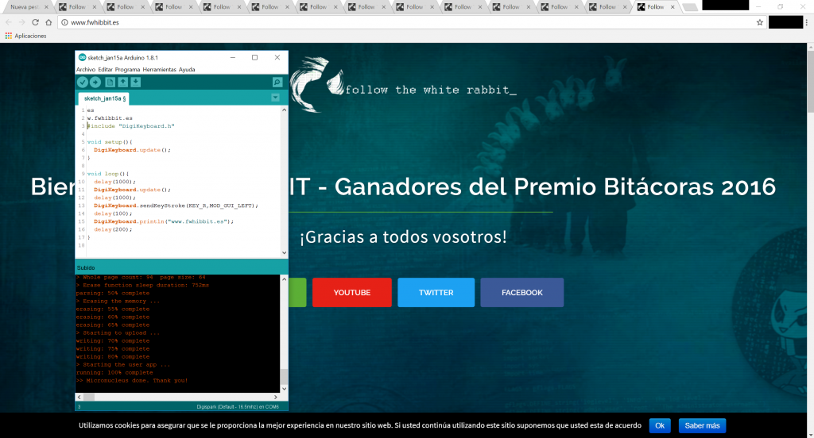Viewport: 814px width, 438px height.
Task: Expand the sketch tab dropdown arrow
Action: (275, 98)
